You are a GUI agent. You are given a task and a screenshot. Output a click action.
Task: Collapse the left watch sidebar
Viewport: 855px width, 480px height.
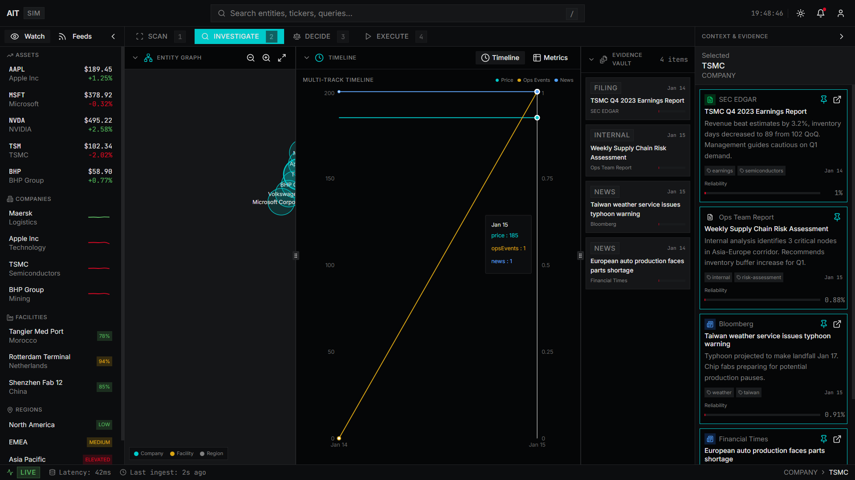coord(113,36)
